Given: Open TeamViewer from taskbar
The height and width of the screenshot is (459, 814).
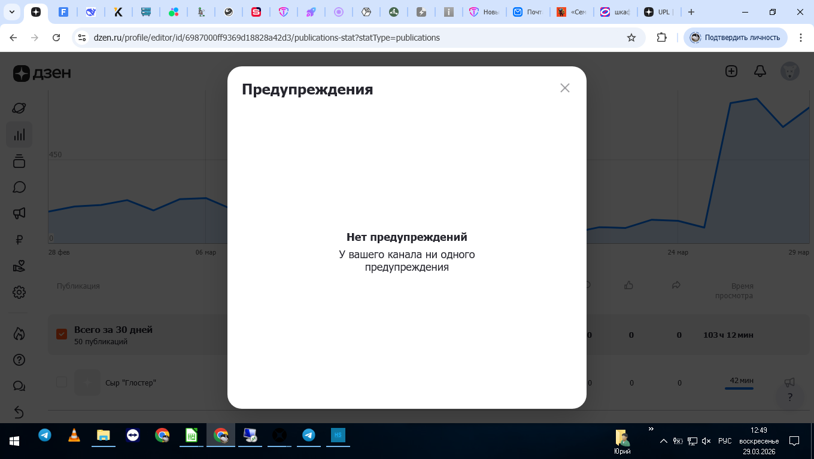Looking at the screenshot, I should click(132, 436).
